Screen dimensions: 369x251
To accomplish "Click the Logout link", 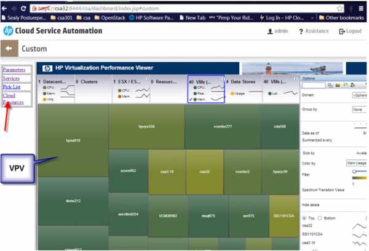I will pos(350,31).
